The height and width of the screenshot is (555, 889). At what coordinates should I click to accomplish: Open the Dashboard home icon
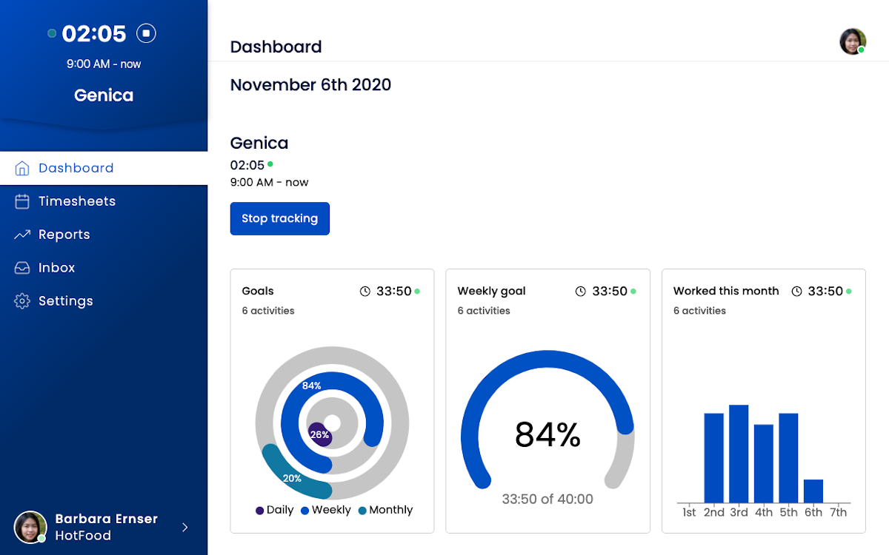tap(22, 168)
